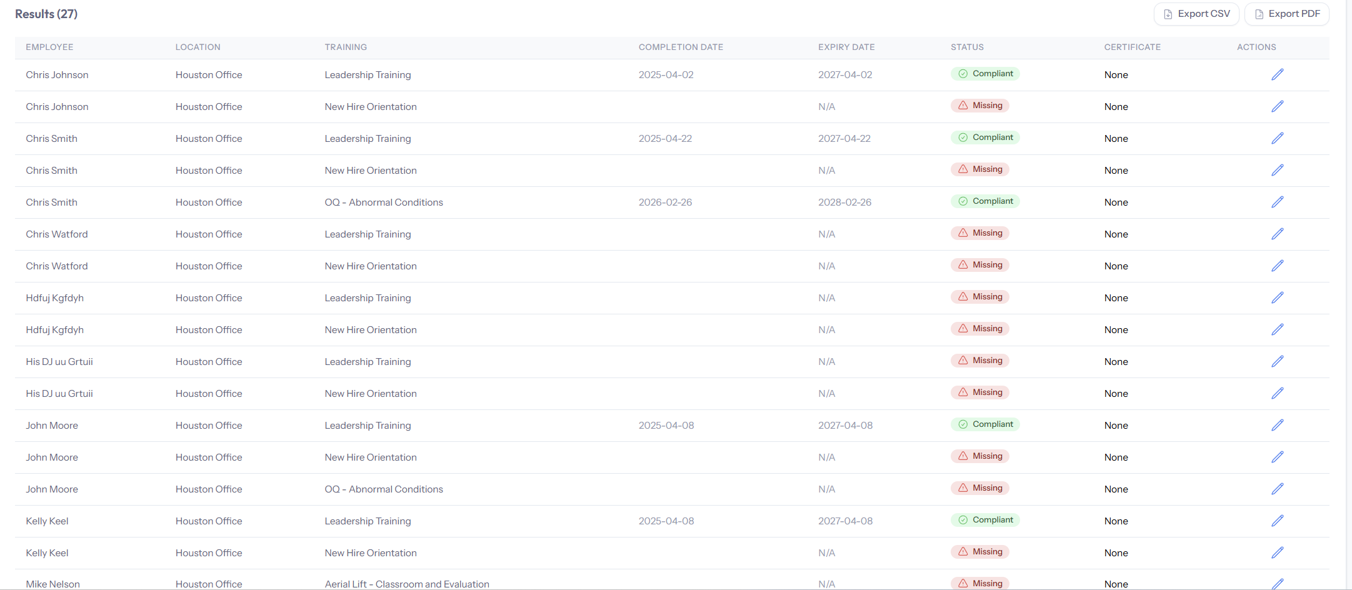1352x590 pixels.
Task: Edit John Moore New Hire Orientation record
Action: coord(1277,457)
